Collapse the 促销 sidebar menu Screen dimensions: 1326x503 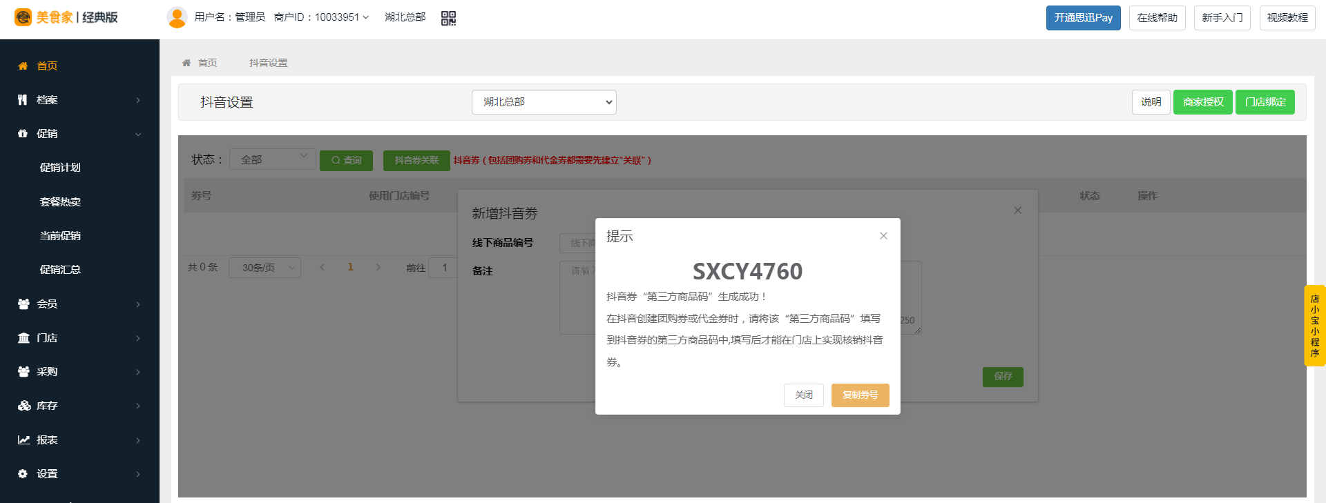(79, 134)
